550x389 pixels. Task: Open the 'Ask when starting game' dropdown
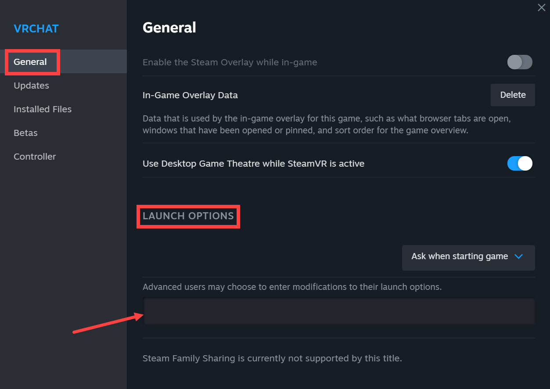pyautogui.click(x=467, y=258)
